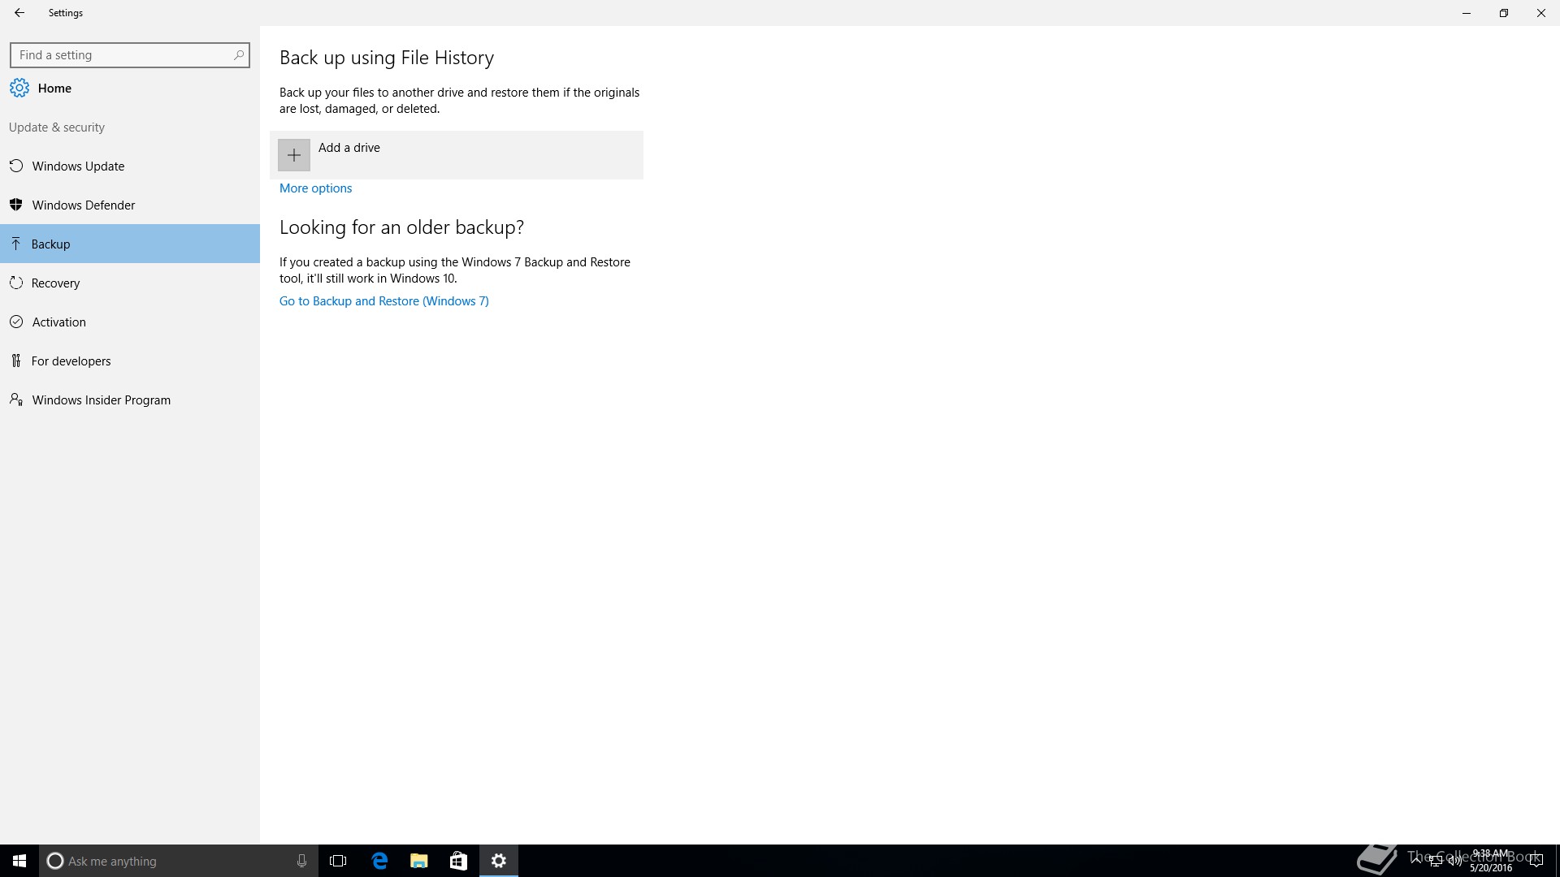Click the Windows Update refresh icon

[x=16, y=166]
